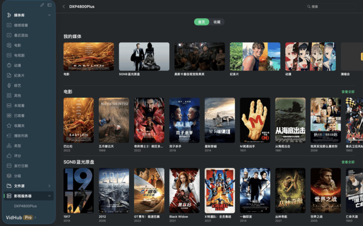The width and height of the screenshot is (363, 226).
Task: Open the SGNB 蓝光原盘 library card under 我的媒体
Action: (144, 57)
